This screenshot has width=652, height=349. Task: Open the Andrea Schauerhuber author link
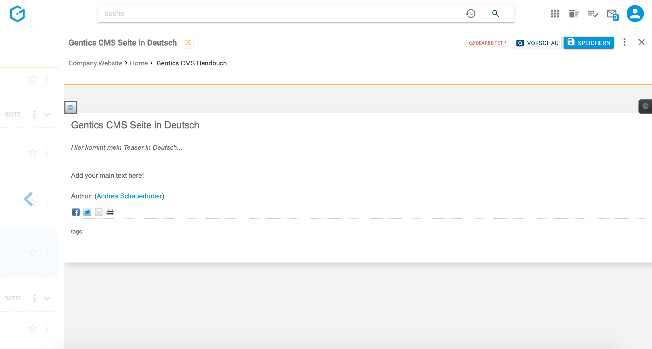129,196
